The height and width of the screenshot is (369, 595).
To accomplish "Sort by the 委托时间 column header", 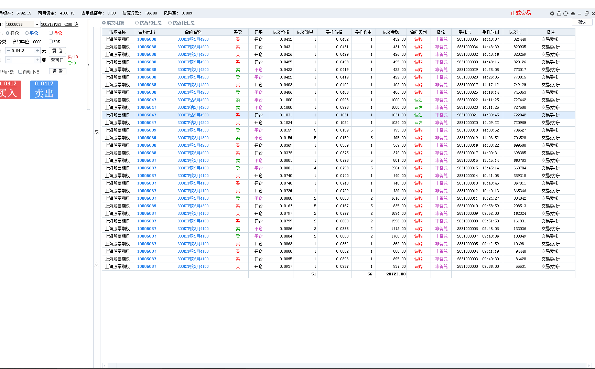I will pyautogui.click(x=490, y=32).
